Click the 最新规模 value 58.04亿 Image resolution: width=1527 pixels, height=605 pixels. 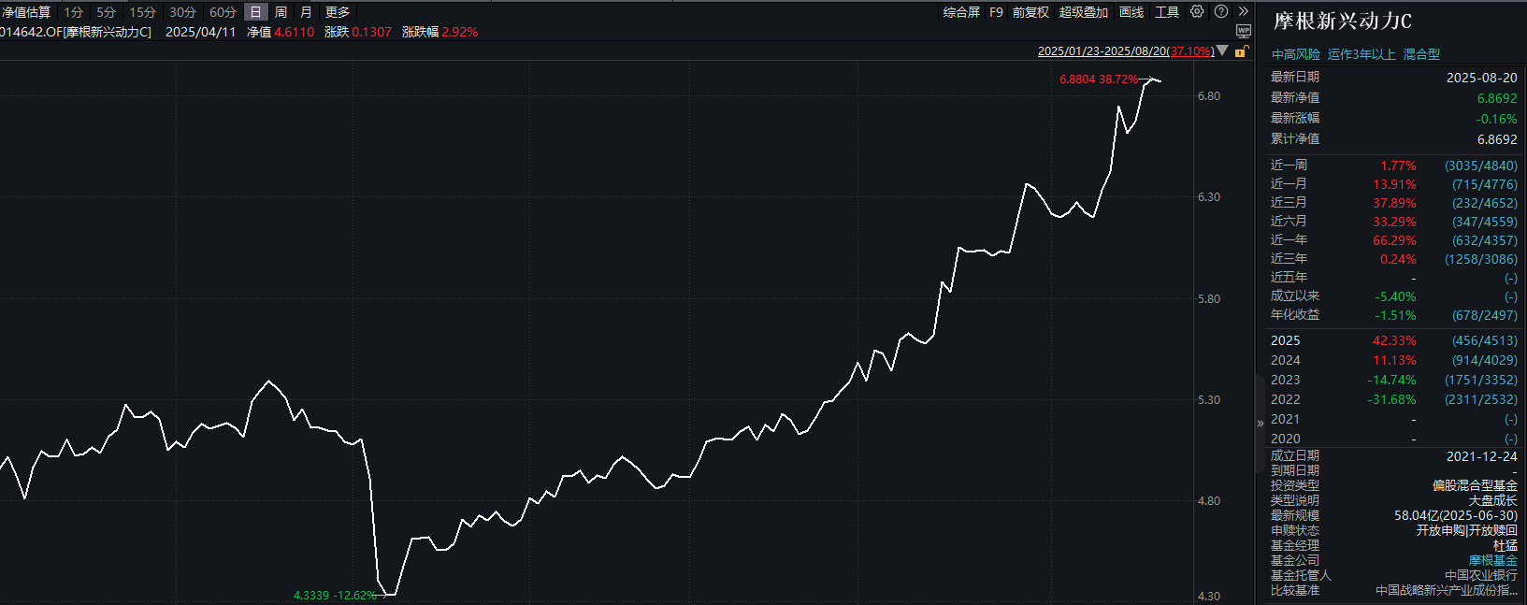click(1456, 515)
